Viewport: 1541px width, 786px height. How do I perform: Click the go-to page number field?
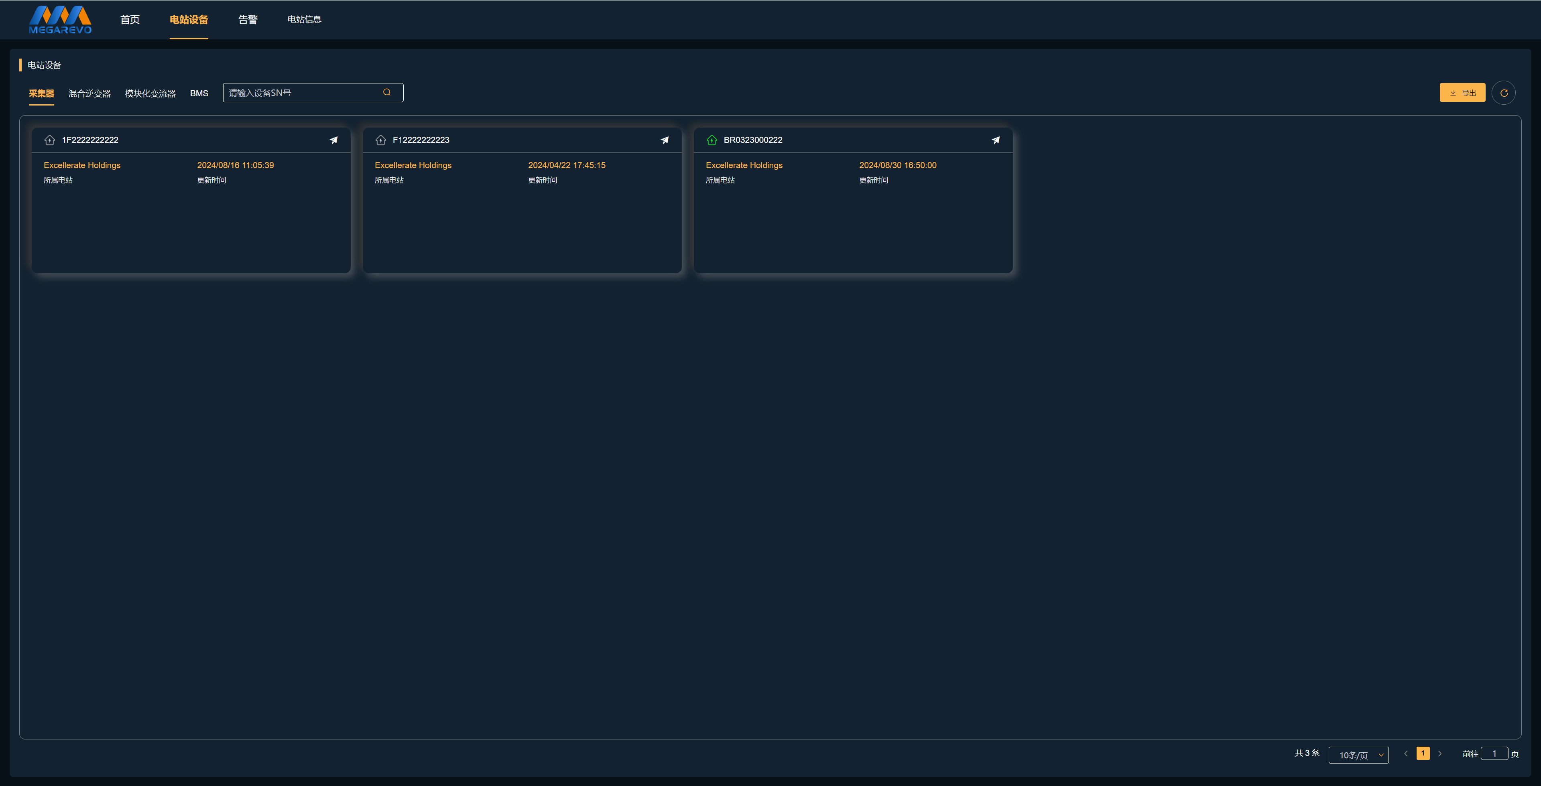pos(1494,754)
